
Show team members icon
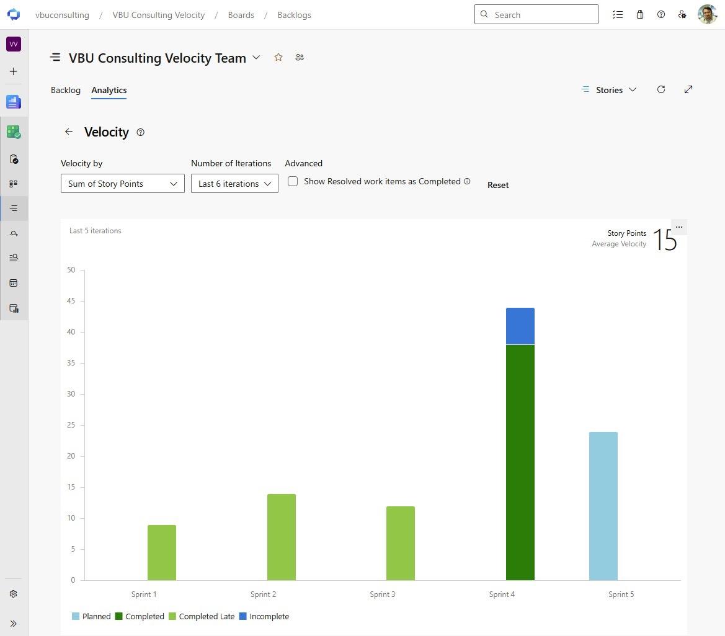click(300, 57)
